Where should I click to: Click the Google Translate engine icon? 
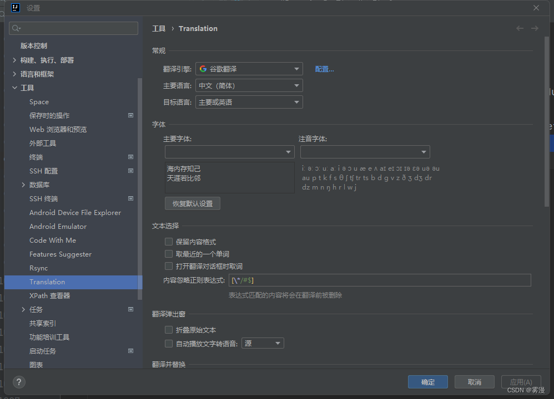click(x=203, y=70)
